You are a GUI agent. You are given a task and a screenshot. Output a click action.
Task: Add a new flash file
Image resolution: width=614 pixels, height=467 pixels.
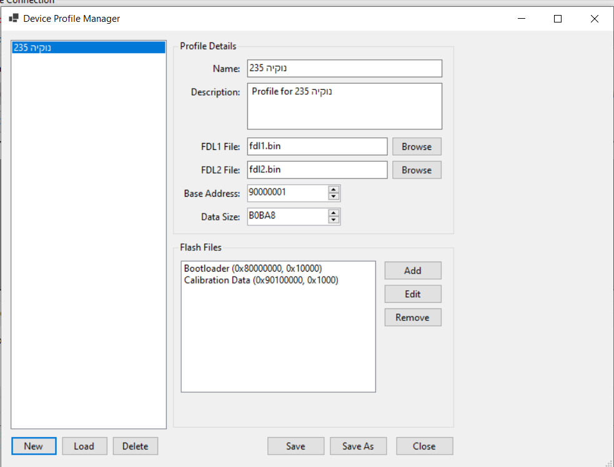tap(412, 270)
